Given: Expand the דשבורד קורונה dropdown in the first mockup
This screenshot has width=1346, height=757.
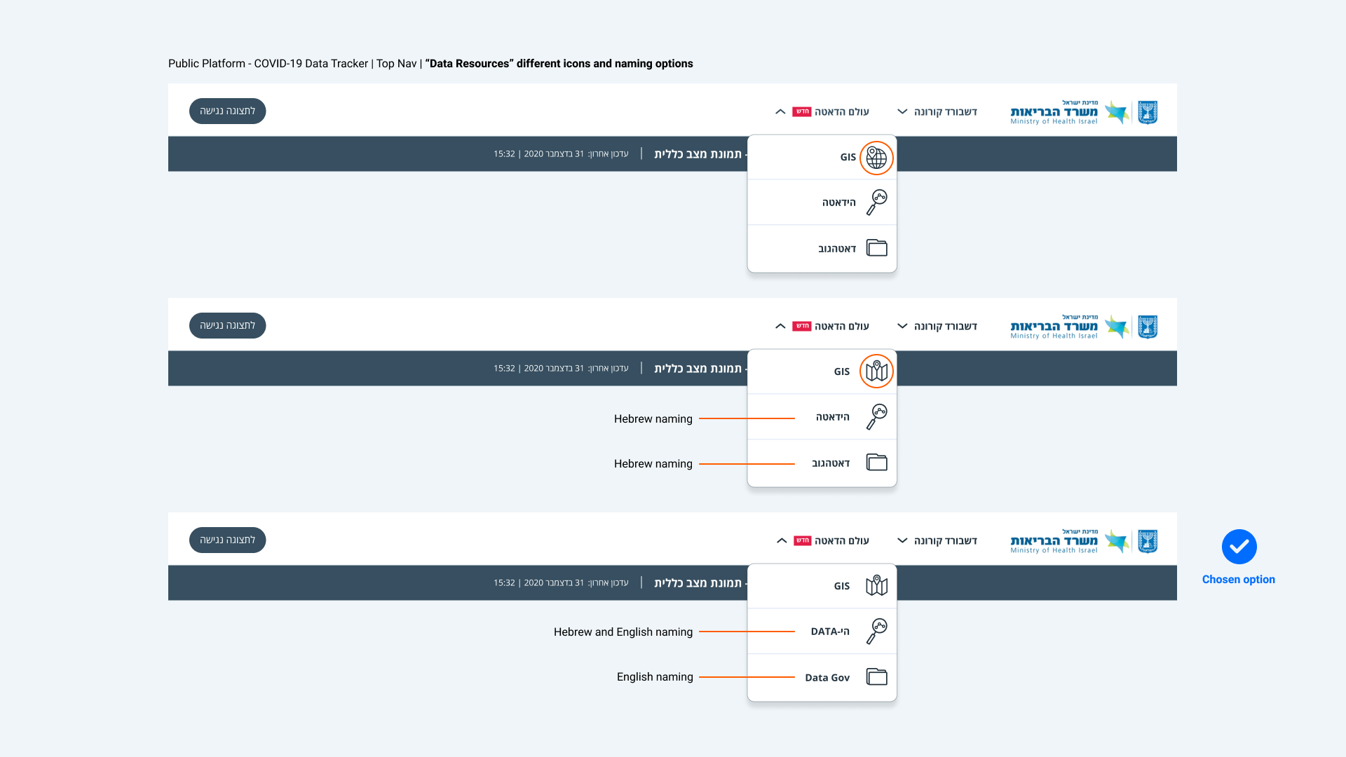Looking at the screenshot, I should click(x=902, y=112).
